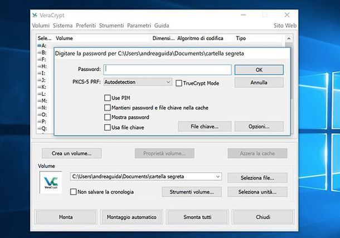
Task: Select drive L: in the drive list
Action: (42, 94)
